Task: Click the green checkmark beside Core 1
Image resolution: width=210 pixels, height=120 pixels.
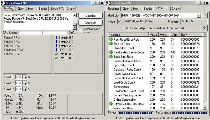Action: 56,58
